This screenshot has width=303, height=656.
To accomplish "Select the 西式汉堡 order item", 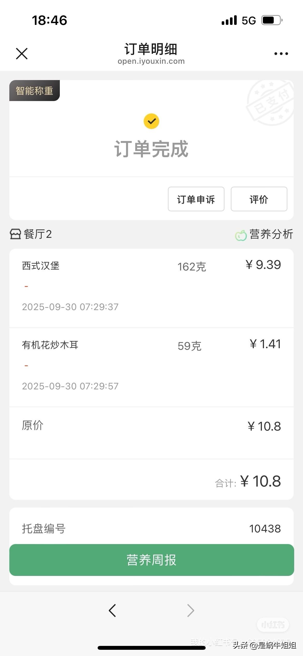I will point(151,288).
